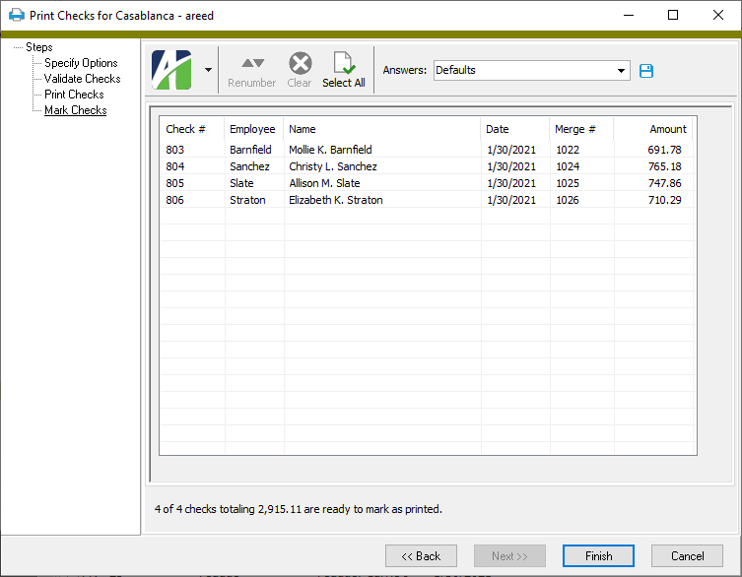Open the Print Checks step
This screenshot has height=577, width=742.
point(74,95)
